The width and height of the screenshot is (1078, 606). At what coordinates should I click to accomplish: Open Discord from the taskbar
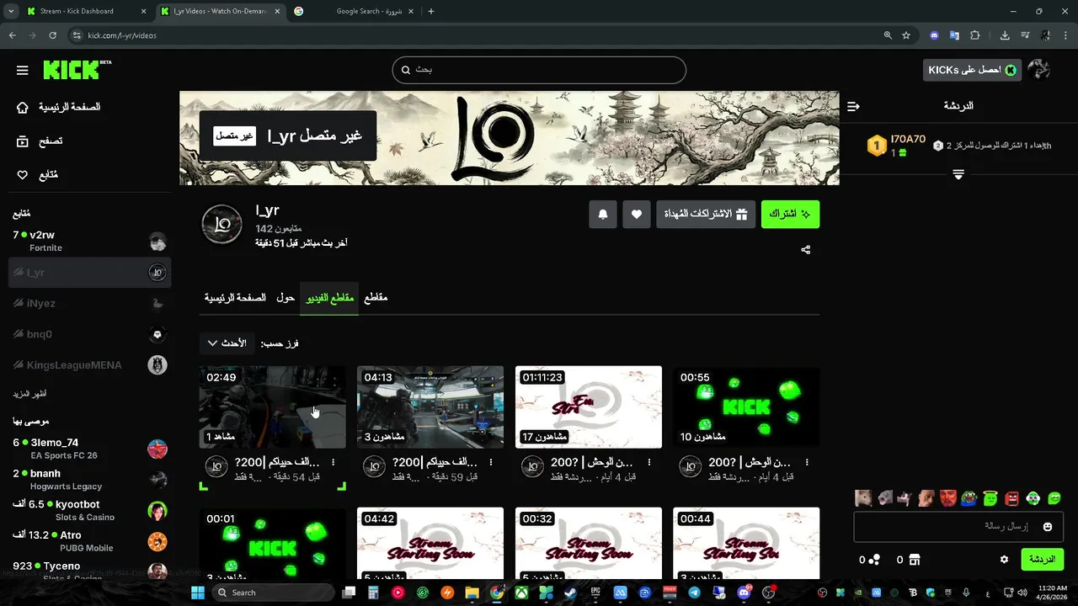coord(744,593)
